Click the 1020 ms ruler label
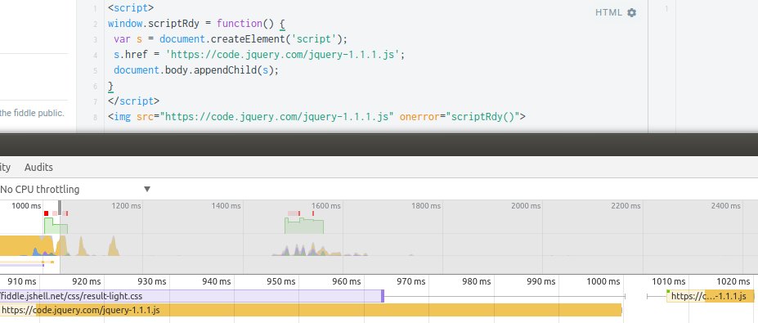The width and height of the screenshot is (758, 323). 733,281
